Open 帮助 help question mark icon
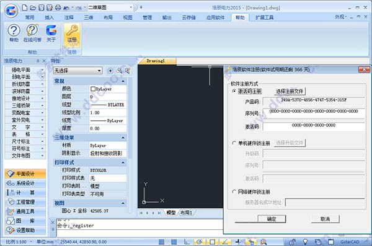Image resolution: width=372 pixels, height=246 pixels. point(14,33)
